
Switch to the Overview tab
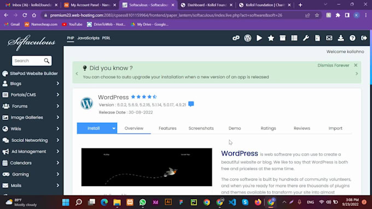(134, 128)
